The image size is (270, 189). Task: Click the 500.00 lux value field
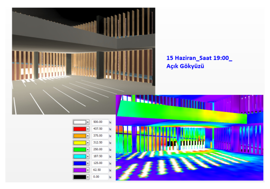click(x=100, y=122)
